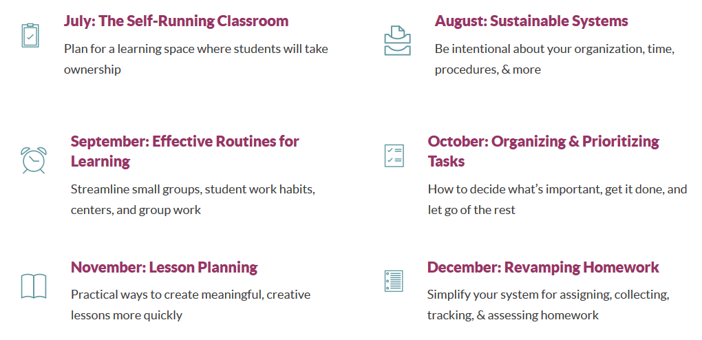Click the word 'Tasks' in October heading
This screenshot has width=702, height=340.
447,161
